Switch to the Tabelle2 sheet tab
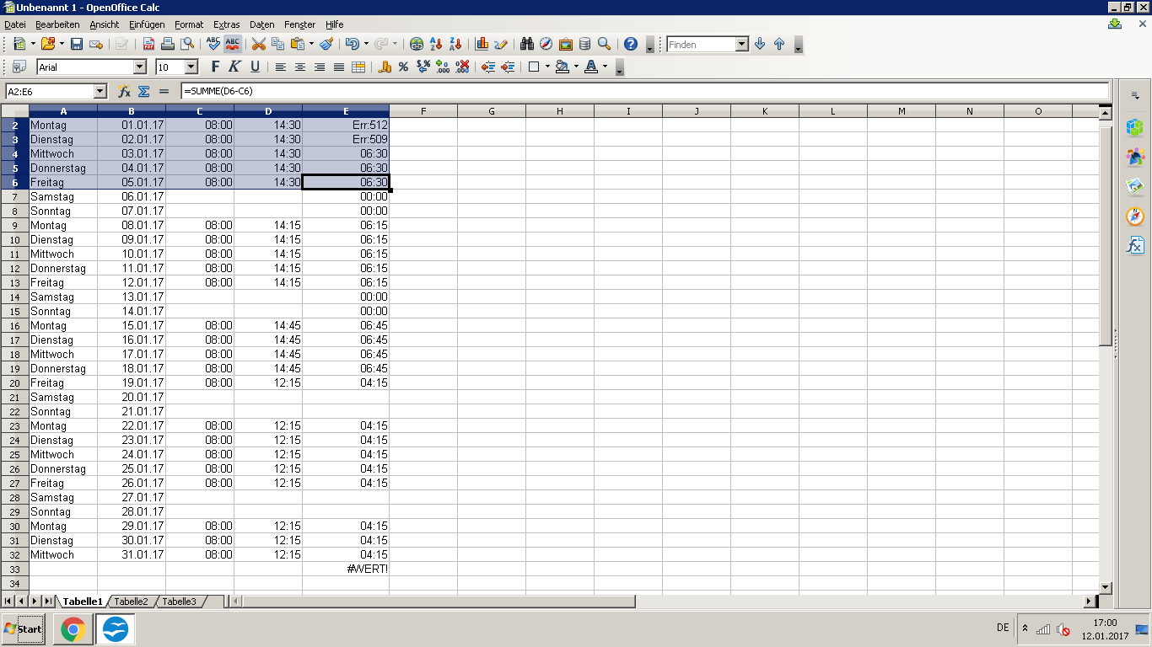Viewport: 1152px width, 647px height. click(x=131, y=602)
